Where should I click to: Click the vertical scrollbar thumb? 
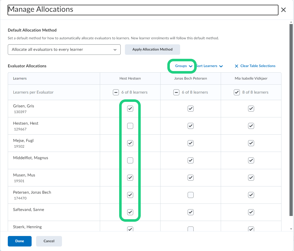(291, 120)
